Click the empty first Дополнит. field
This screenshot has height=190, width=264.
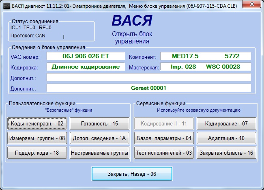(148, 77)
